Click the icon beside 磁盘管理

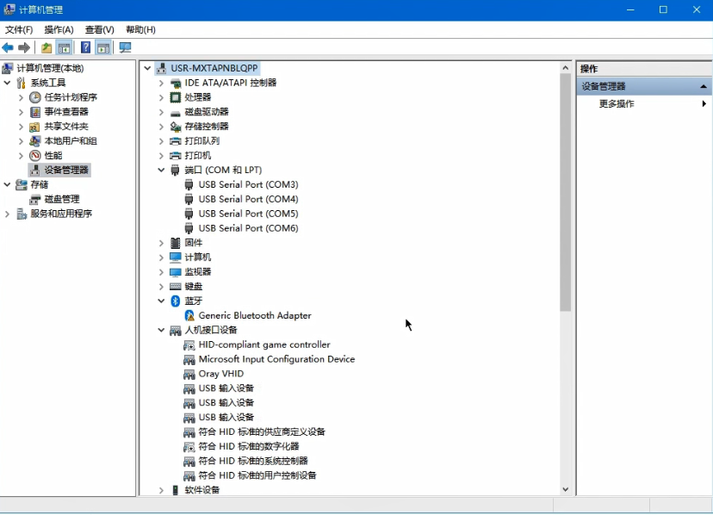pos(35,199)
